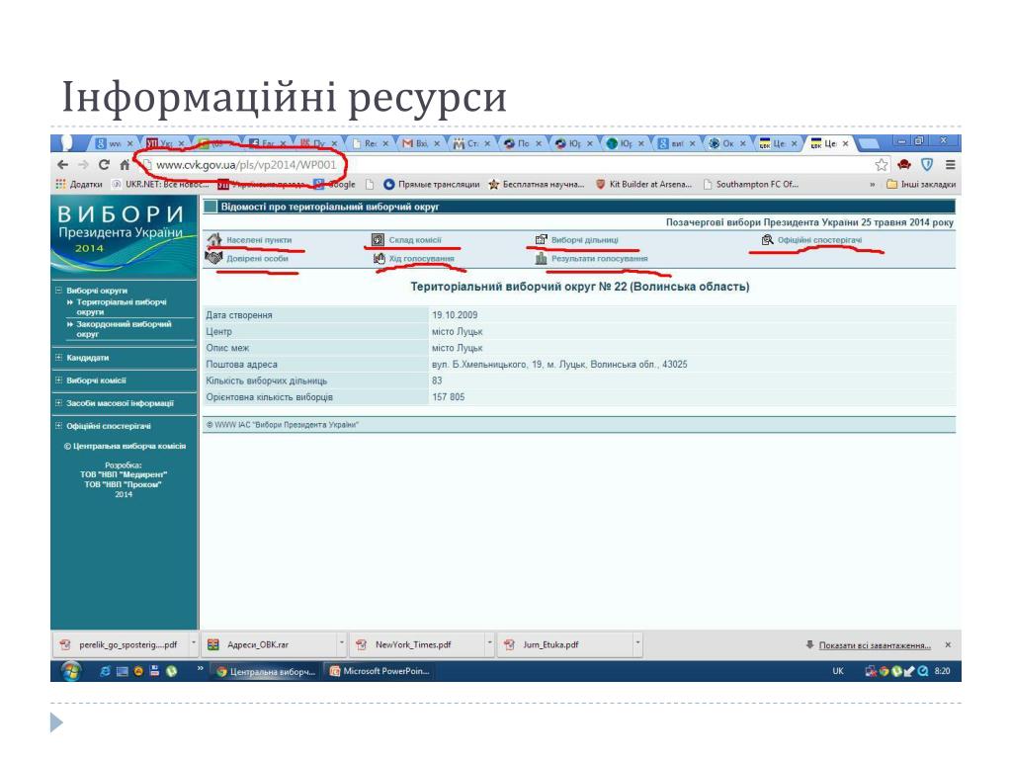Open dropdown arrow for Jurn_Etuka.pdf download
Screen dimensions: 1012x759
tap(637, 643)
